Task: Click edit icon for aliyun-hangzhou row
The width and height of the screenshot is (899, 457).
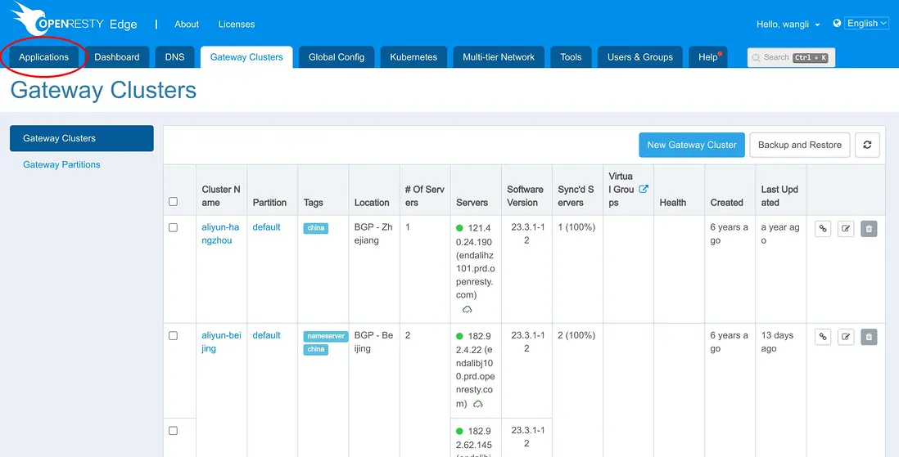Action: tap(846, 229)
